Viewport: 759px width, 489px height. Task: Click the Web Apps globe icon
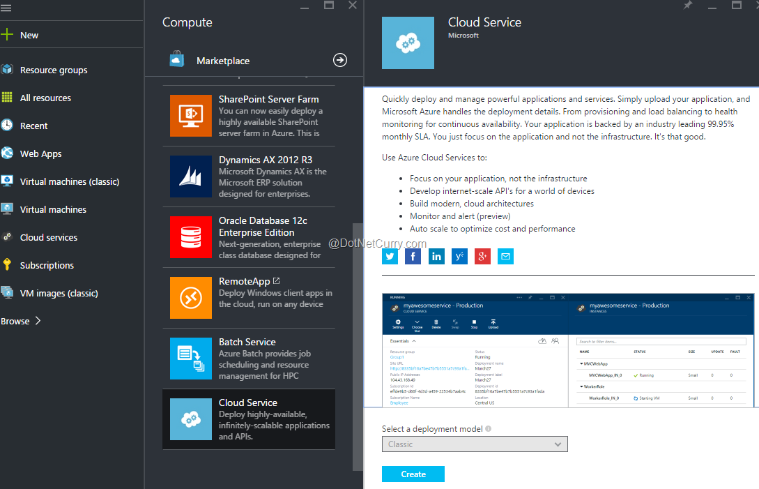[x=7, y=153]
